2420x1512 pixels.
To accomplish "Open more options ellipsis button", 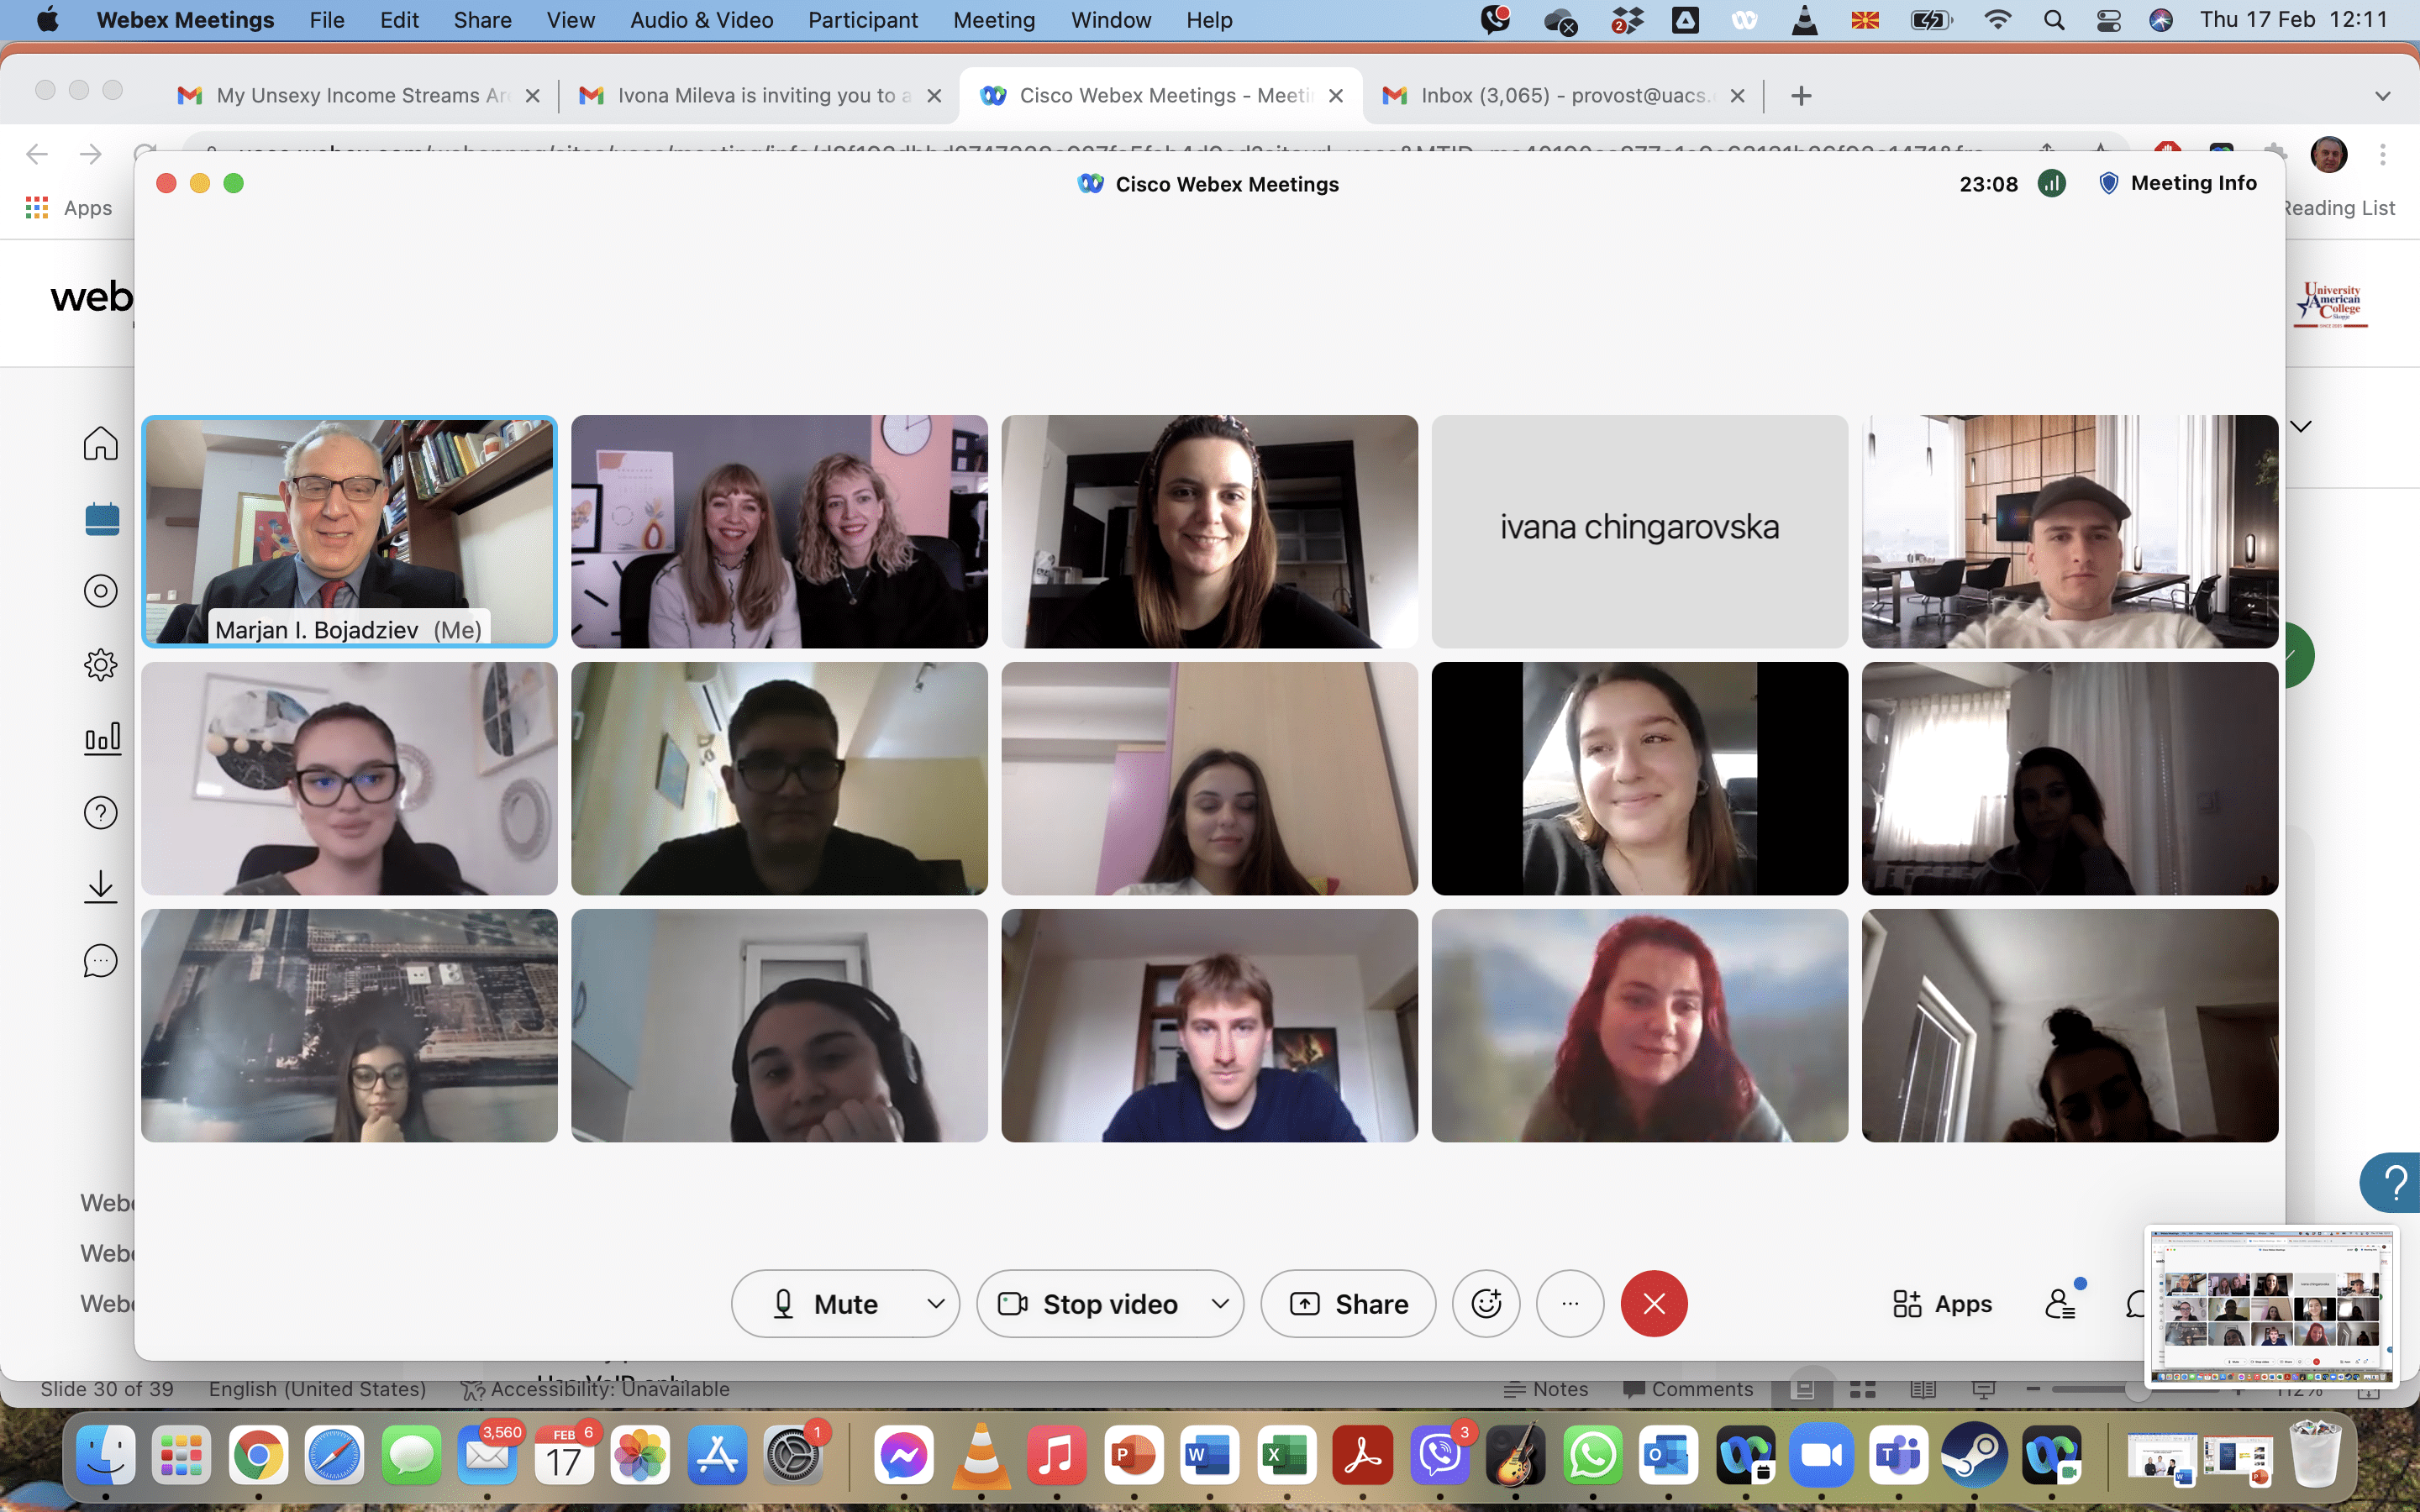I will click(1570, 1303).
